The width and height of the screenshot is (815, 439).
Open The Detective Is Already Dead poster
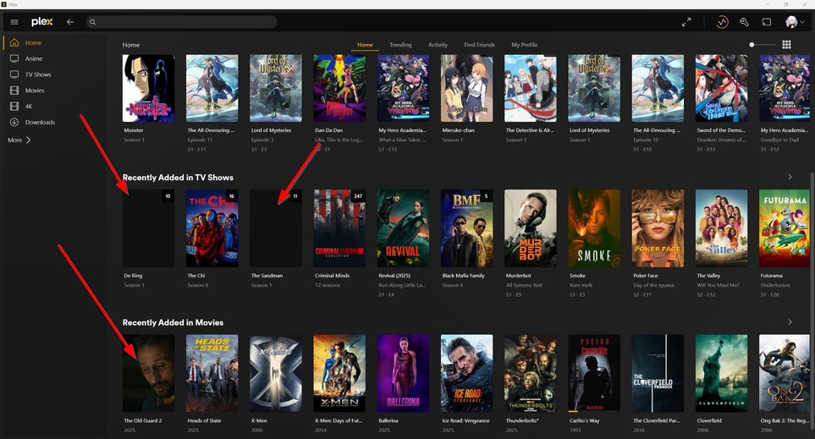pos(530,88)
